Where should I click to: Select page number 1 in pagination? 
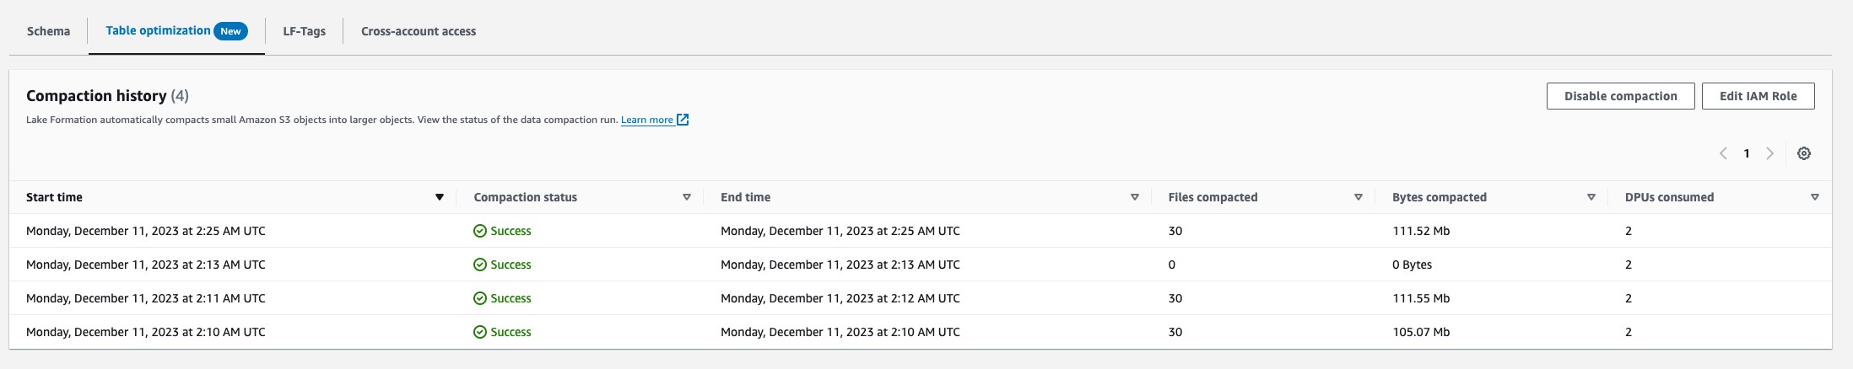[x=1746, y=153]
